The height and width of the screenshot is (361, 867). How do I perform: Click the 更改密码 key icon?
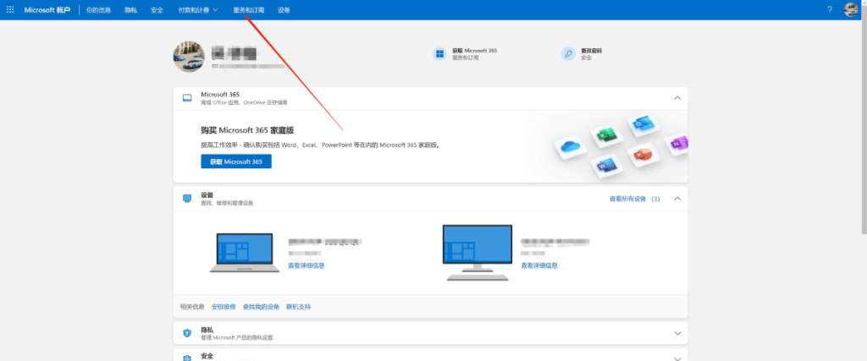coord(568,54)
